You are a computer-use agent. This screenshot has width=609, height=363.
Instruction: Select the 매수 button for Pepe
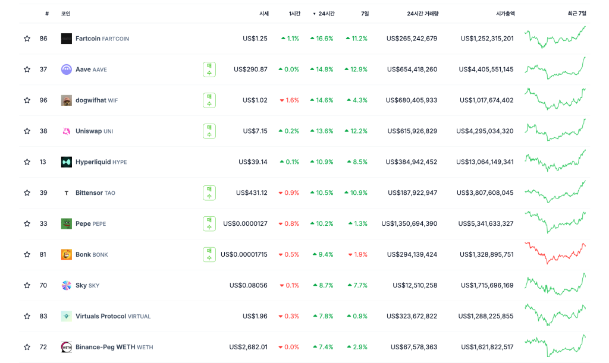tap(209, 224)
